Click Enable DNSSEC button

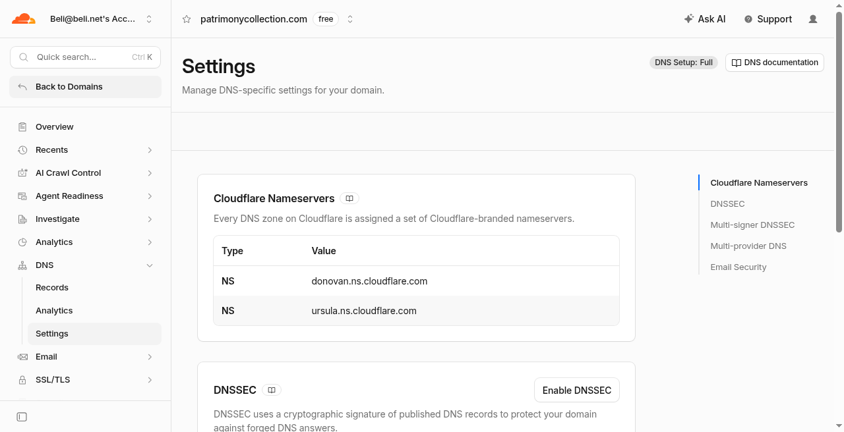pyautogui.click(x=577, y=391)
